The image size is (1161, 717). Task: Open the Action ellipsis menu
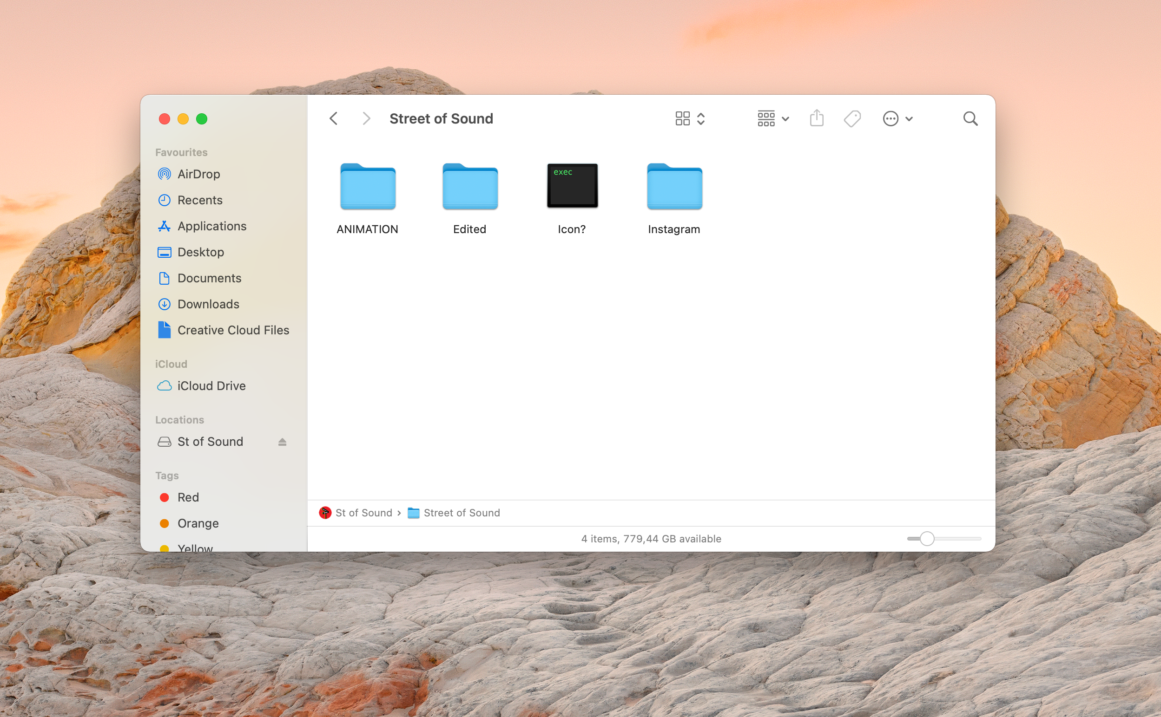(x=897, y=118)
